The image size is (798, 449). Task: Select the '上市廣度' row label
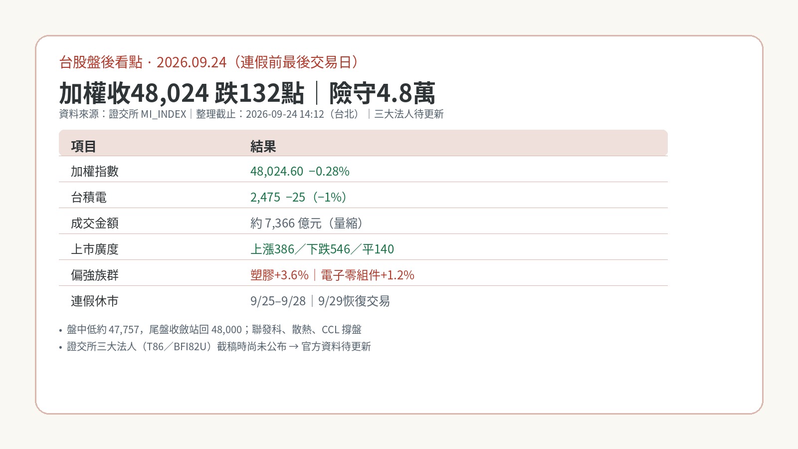pyautogui.click(x=95, y=249)
